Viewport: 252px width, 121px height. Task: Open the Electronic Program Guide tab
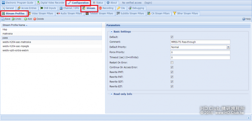[x=18, y=3]
